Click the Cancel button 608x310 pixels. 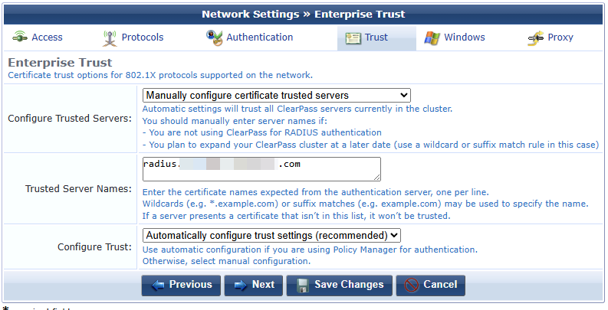pos(430,285)
